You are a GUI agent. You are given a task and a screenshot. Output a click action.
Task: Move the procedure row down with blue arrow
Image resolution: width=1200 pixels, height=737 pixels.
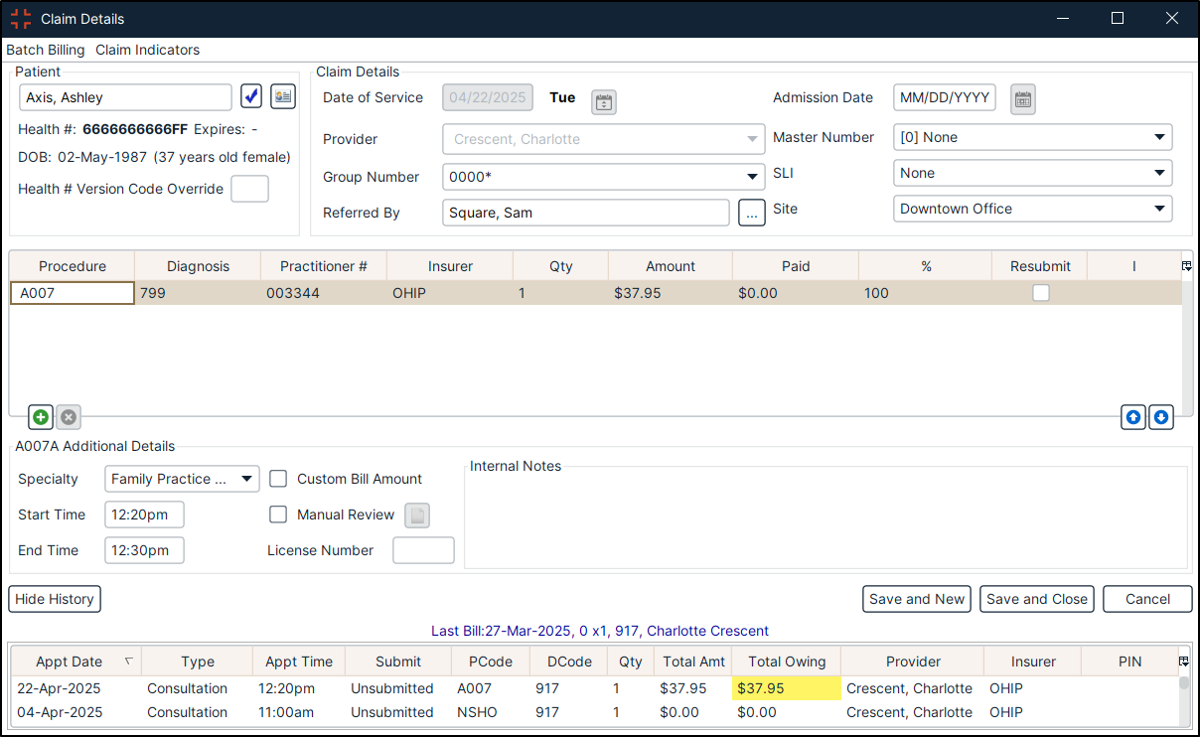pos(1160,417)
